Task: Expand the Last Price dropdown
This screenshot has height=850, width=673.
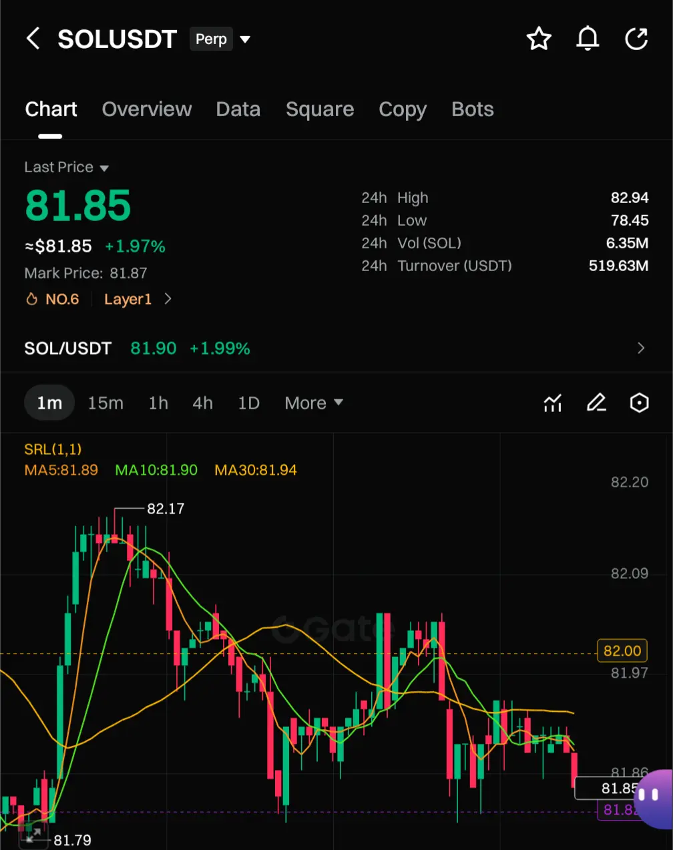Action: (104, 168)
